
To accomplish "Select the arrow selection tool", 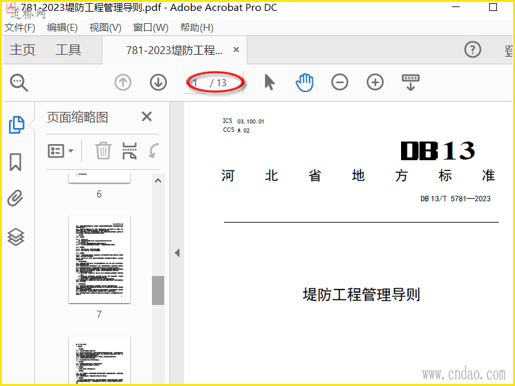I will pyautogui.click(x=269, y=82).
